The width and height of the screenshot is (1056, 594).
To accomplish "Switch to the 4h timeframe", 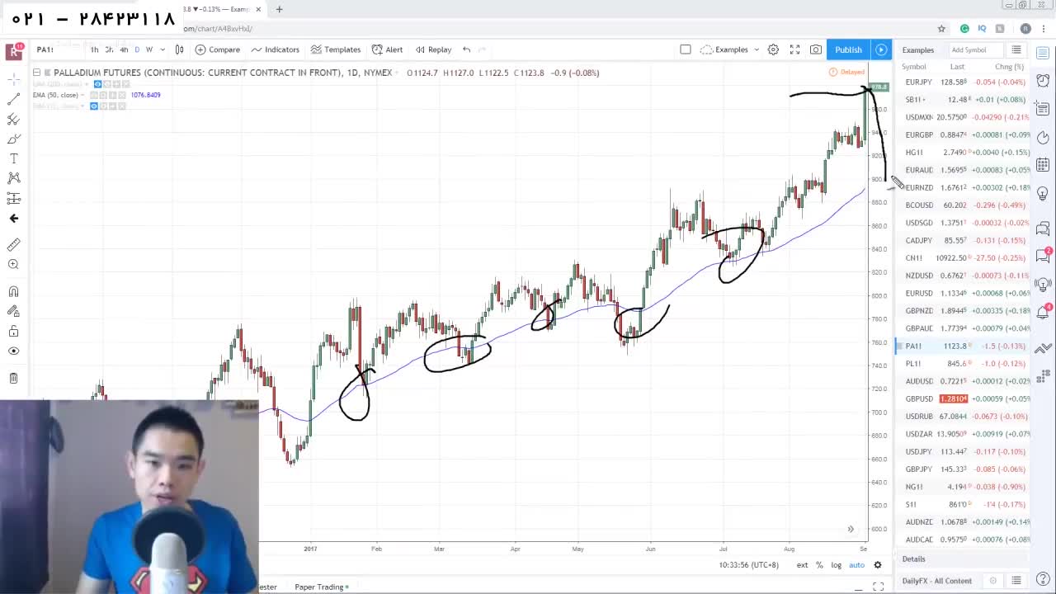I will tap(124, 49).
